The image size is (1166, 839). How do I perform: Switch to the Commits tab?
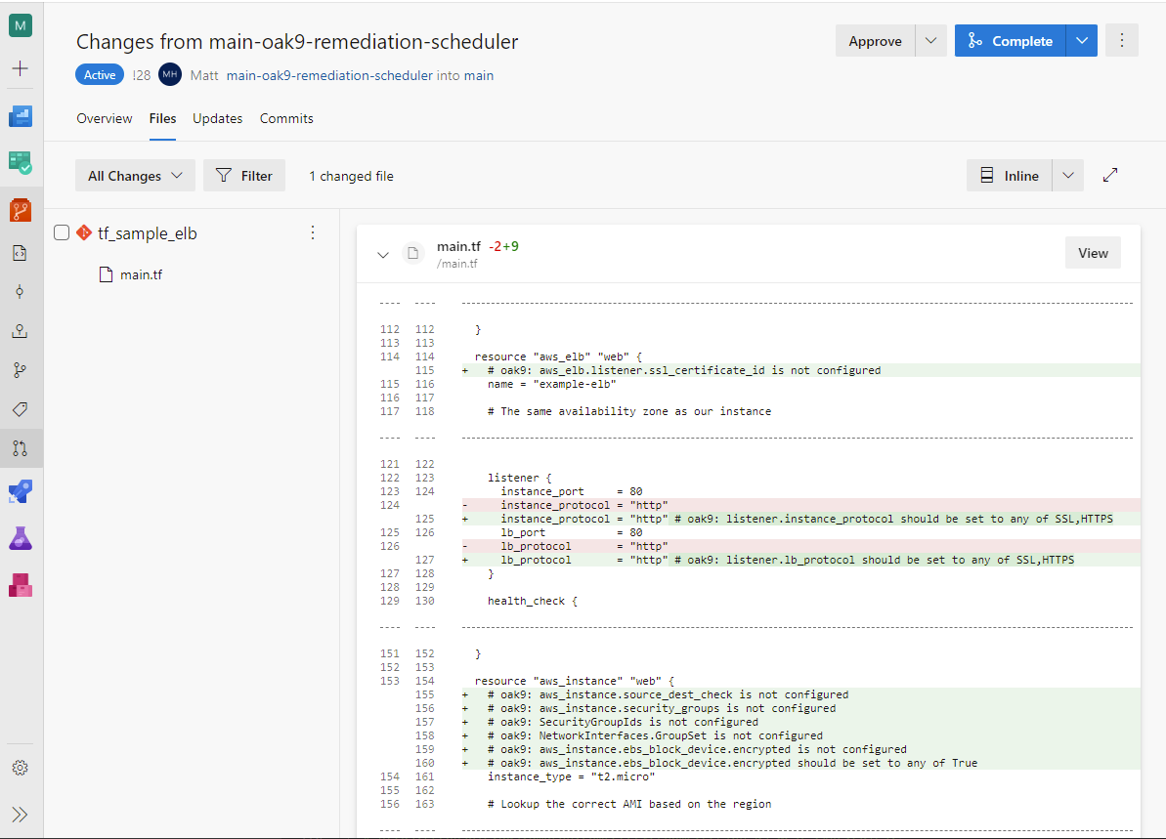click(x=286, y=118)
